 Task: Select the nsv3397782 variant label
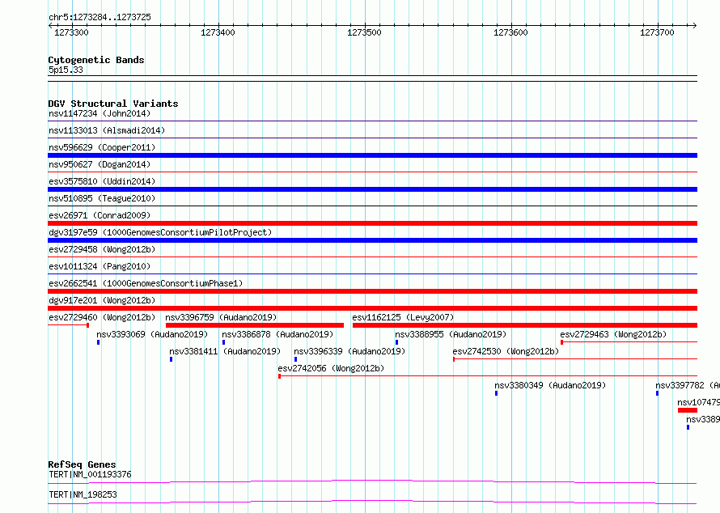click(x=688, y=385)
